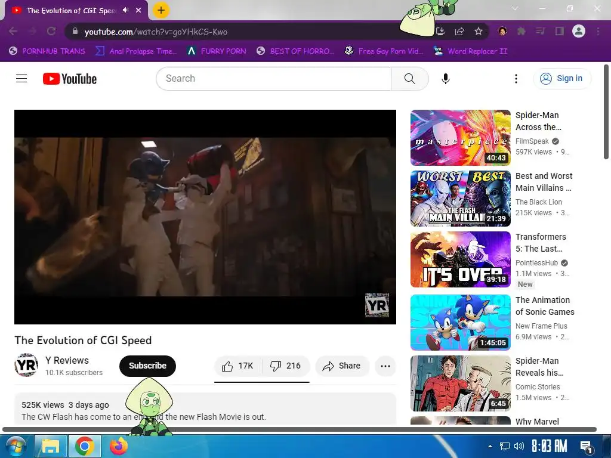Open media controls icon in toolbar
Viewport: 611px width, 458px height.
pos(541,31)
